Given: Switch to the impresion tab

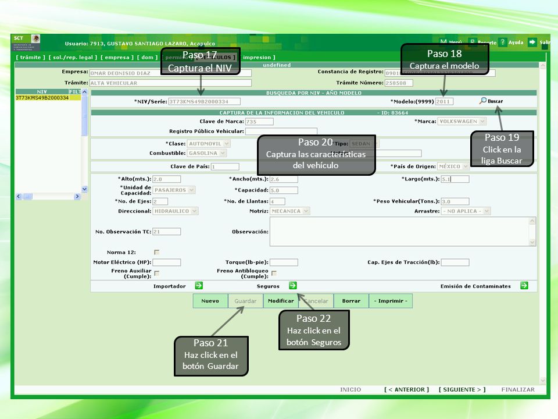Looking at the screenshot, I should click(x=259, y=58).
